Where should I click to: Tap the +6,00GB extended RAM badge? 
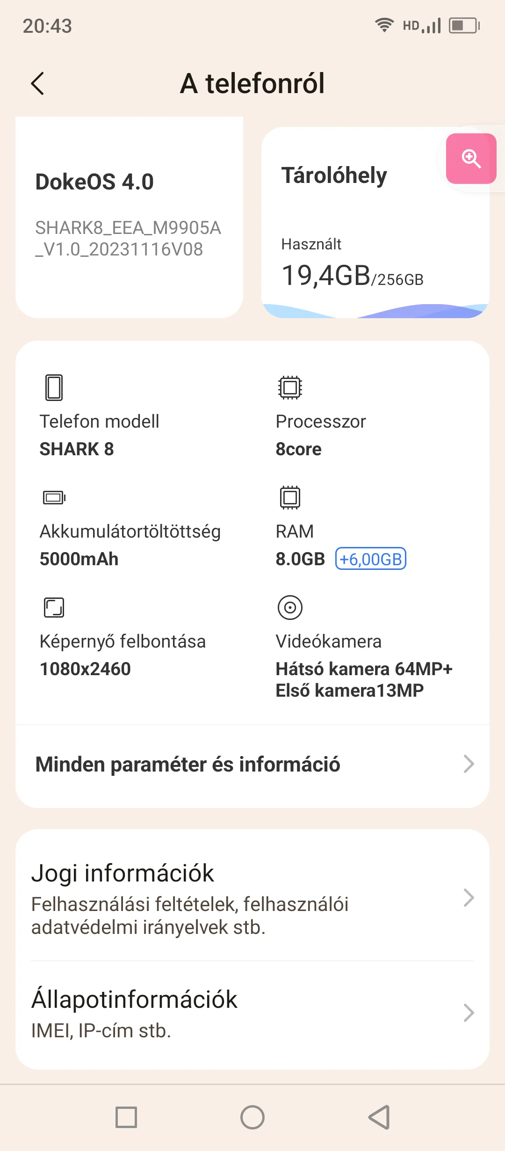click(371, 559)
